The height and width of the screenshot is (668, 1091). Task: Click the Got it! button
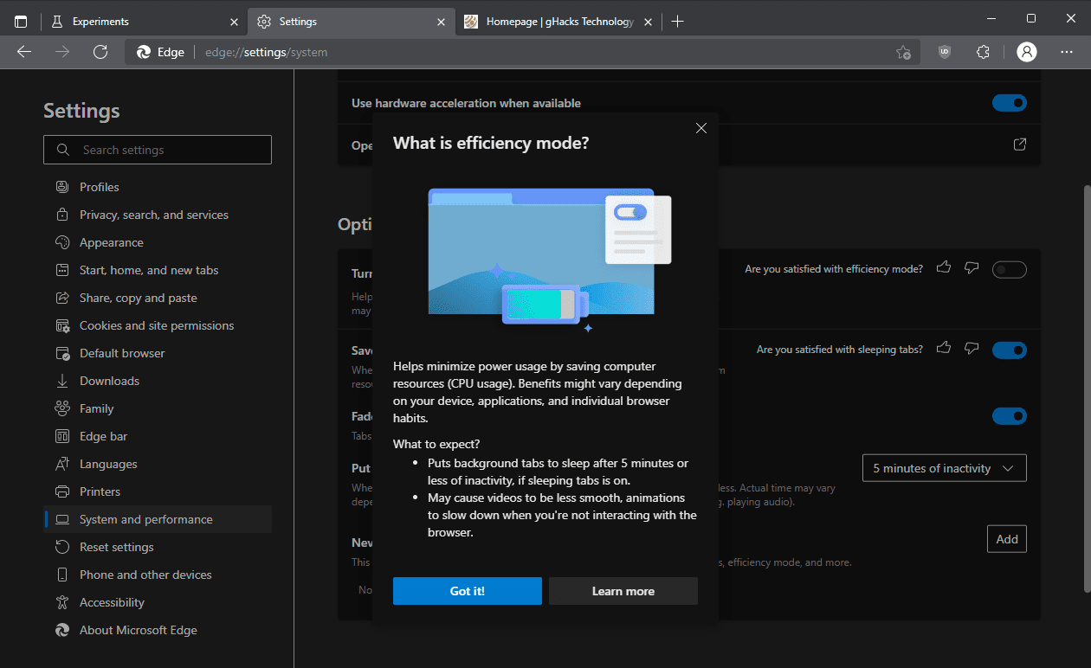[x=467, y=590]
